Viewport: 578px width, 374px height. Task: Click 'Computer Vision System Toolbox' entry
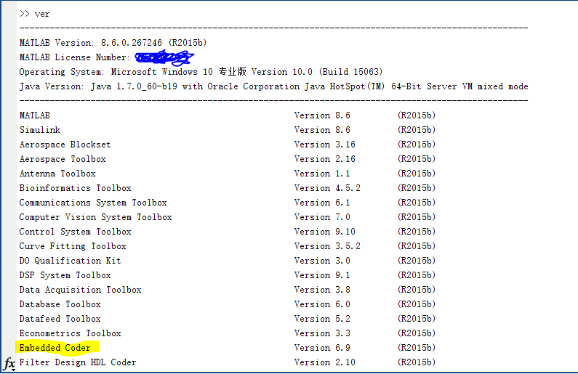95,217
